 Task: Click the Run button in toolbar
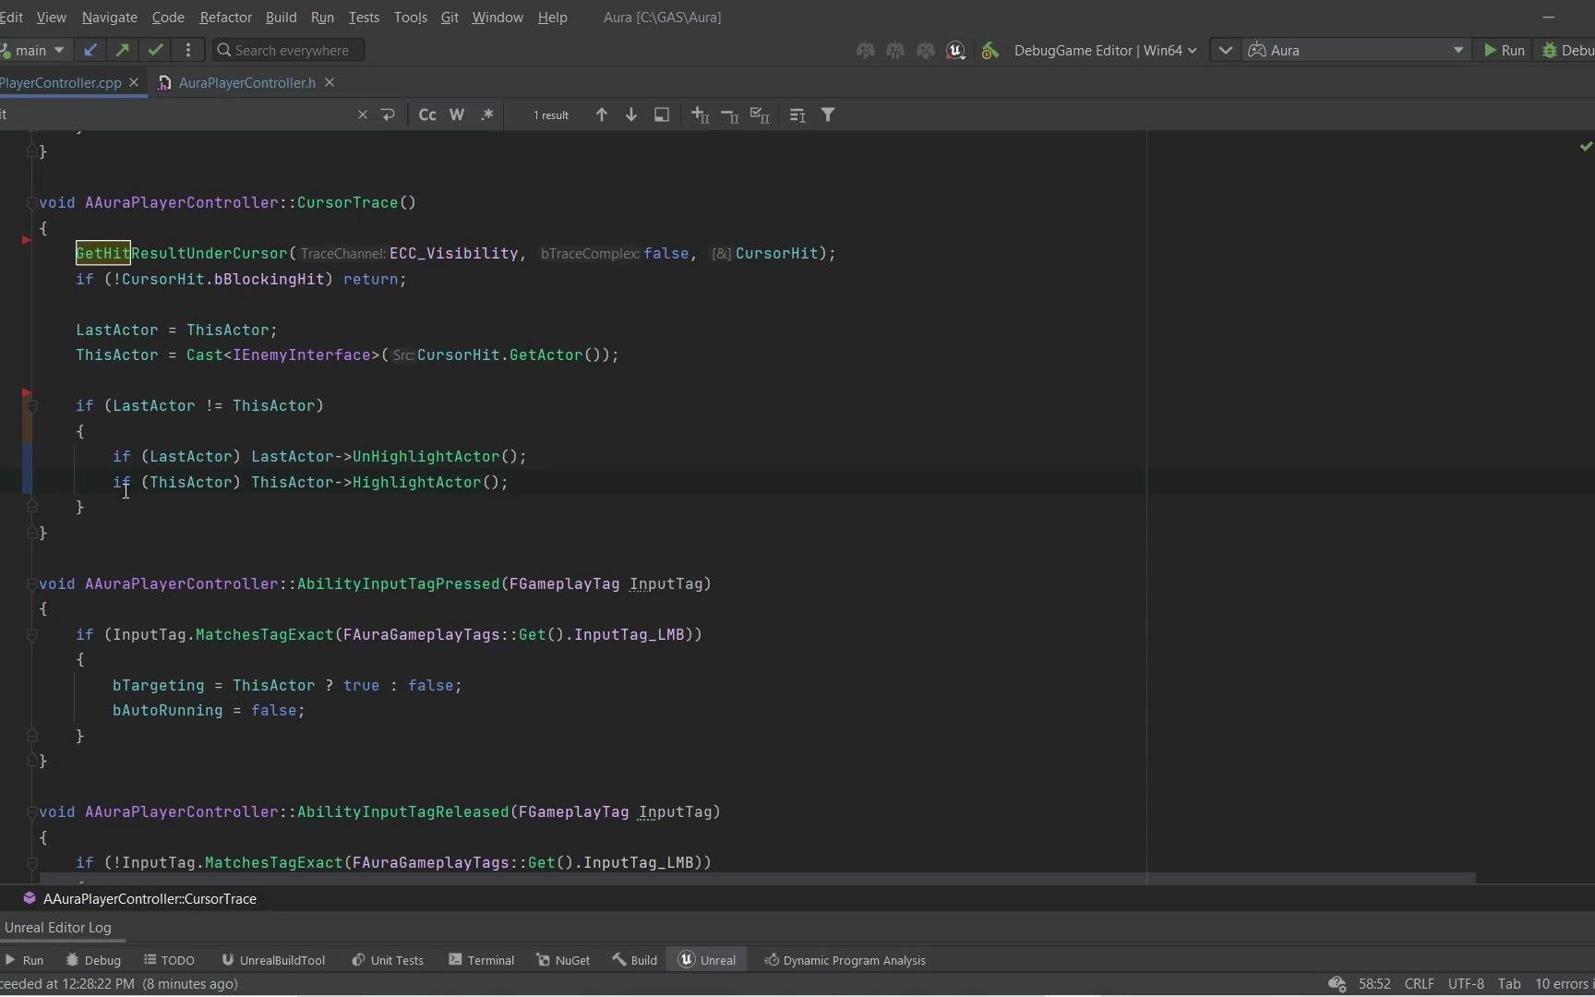pyautogui.click(x=1504, y=51)
